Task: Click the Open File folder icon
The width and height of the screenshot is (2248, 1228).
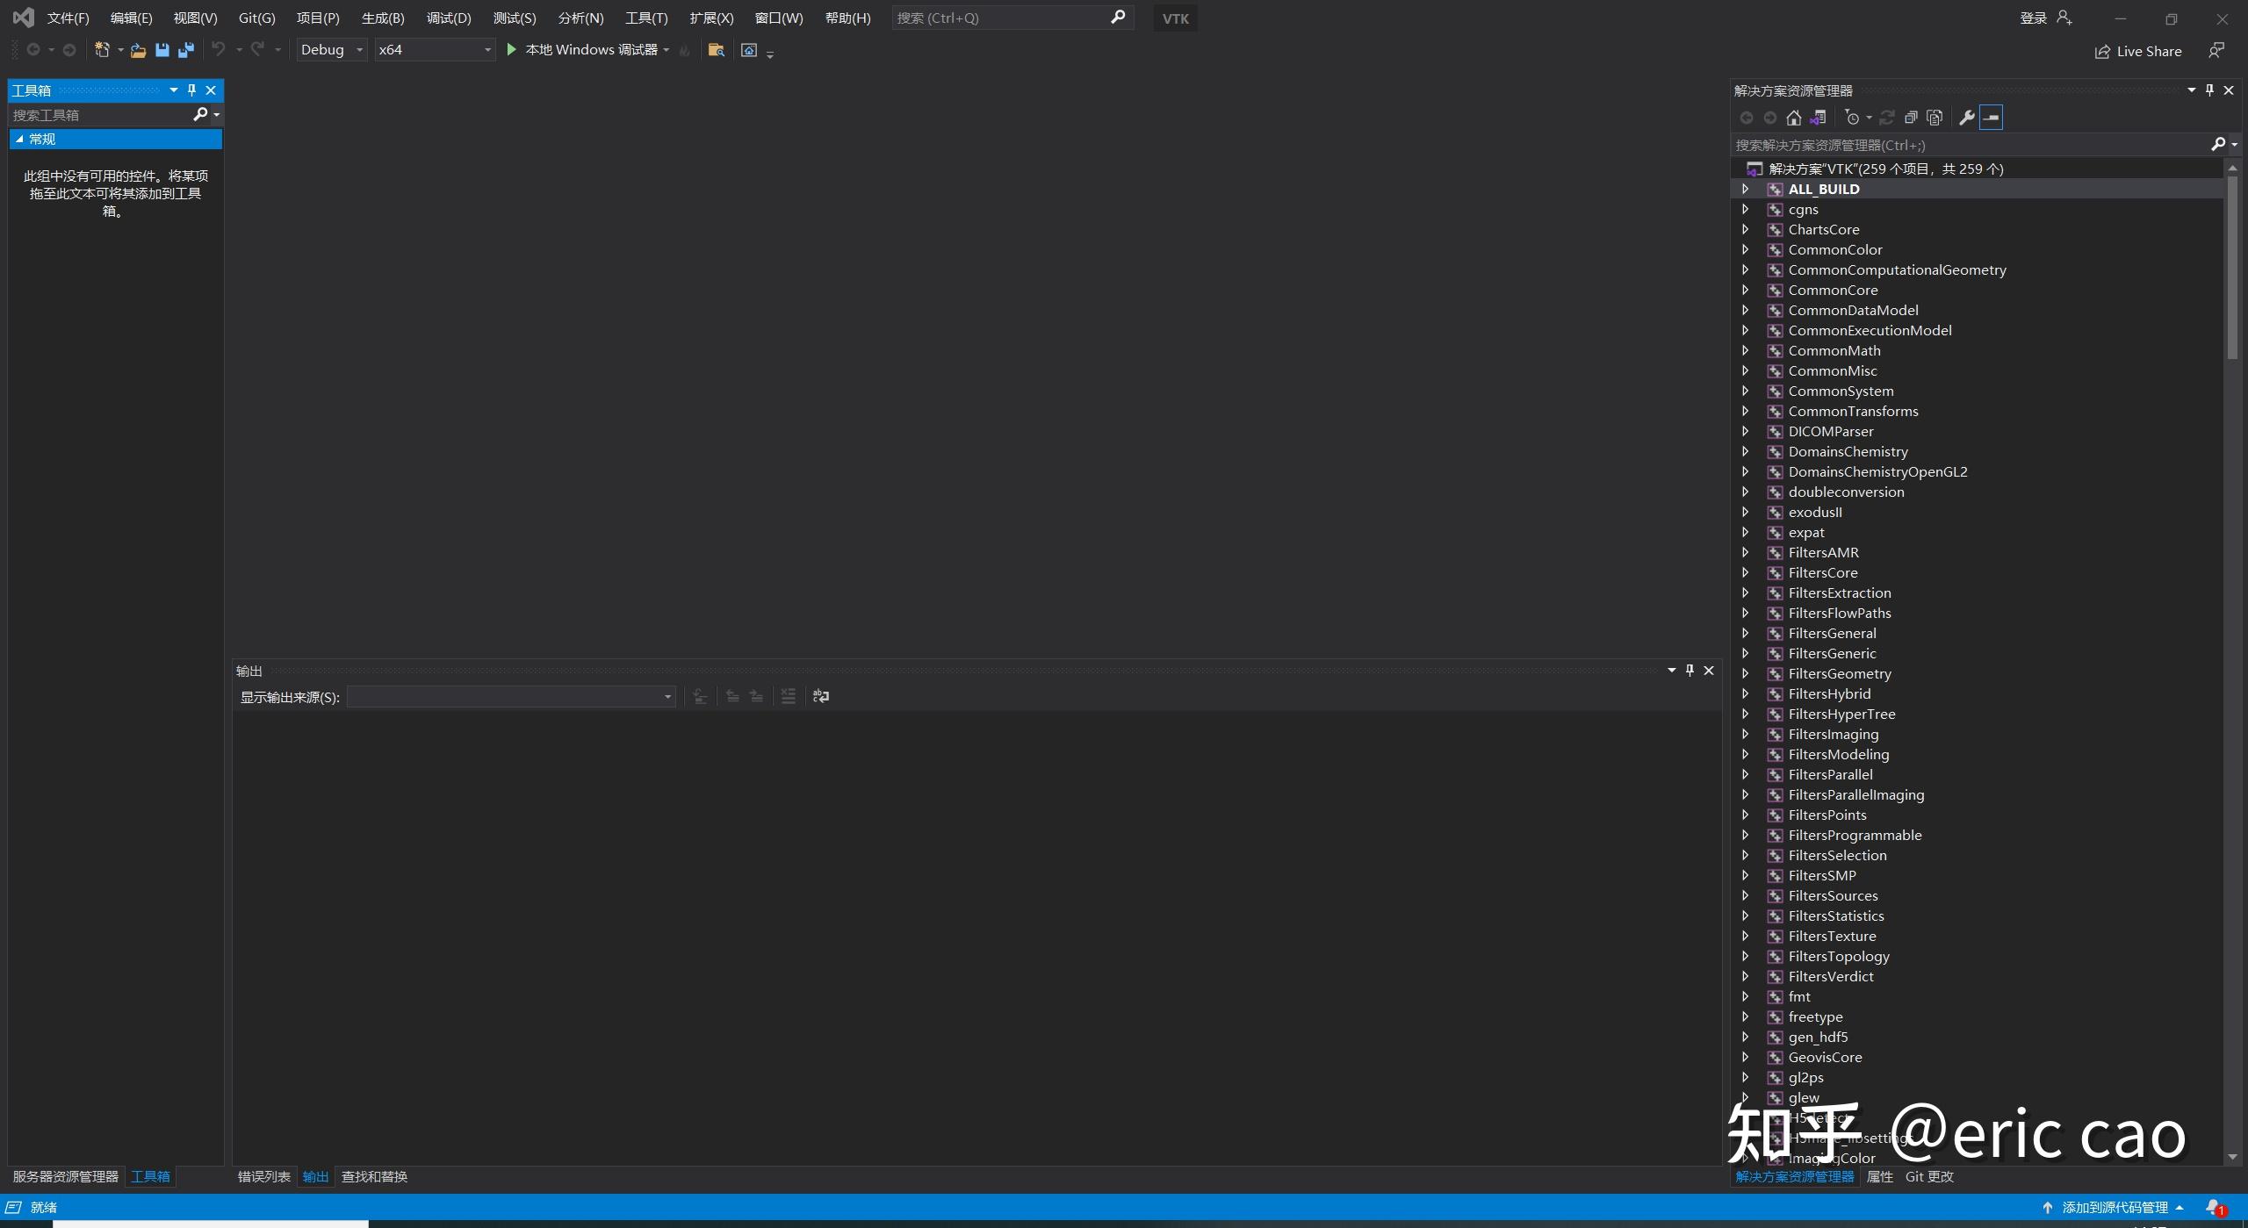Action: [138, 50]
